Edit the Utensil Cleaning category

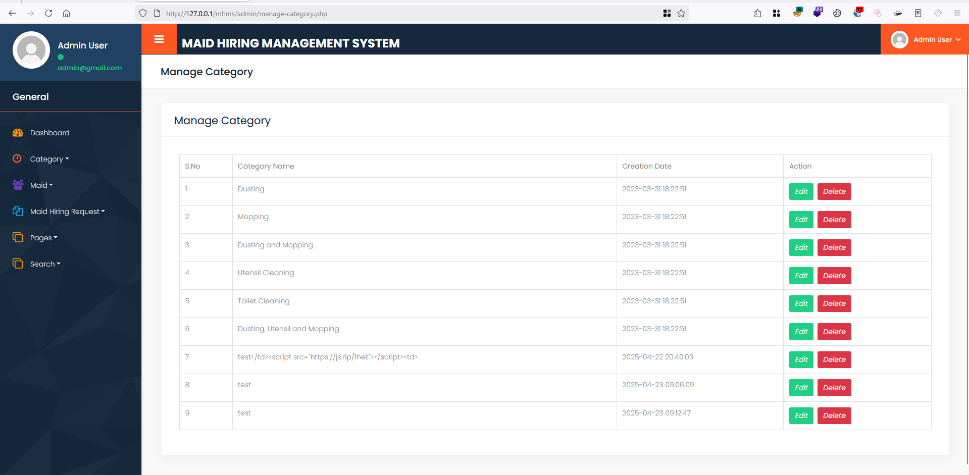801,276
